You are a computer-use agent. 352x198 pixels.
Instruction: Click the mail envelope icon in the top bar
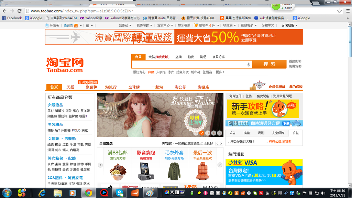[88, 25]
